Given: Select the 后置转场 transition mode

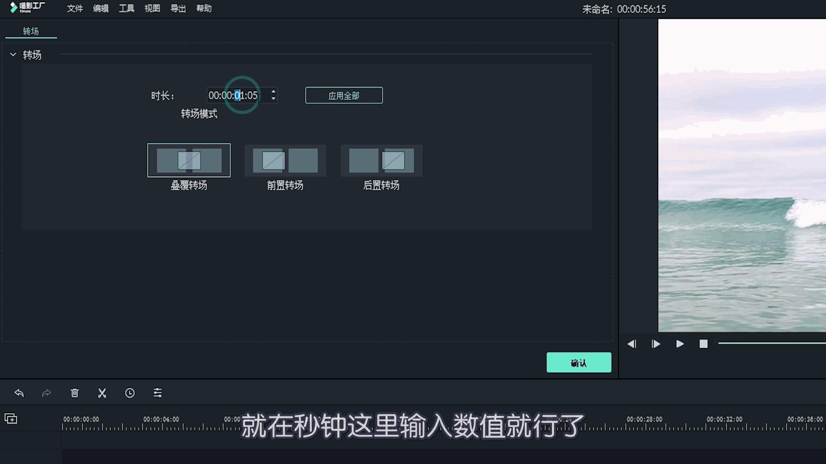Looking at the screenshot, I should 381,160.
